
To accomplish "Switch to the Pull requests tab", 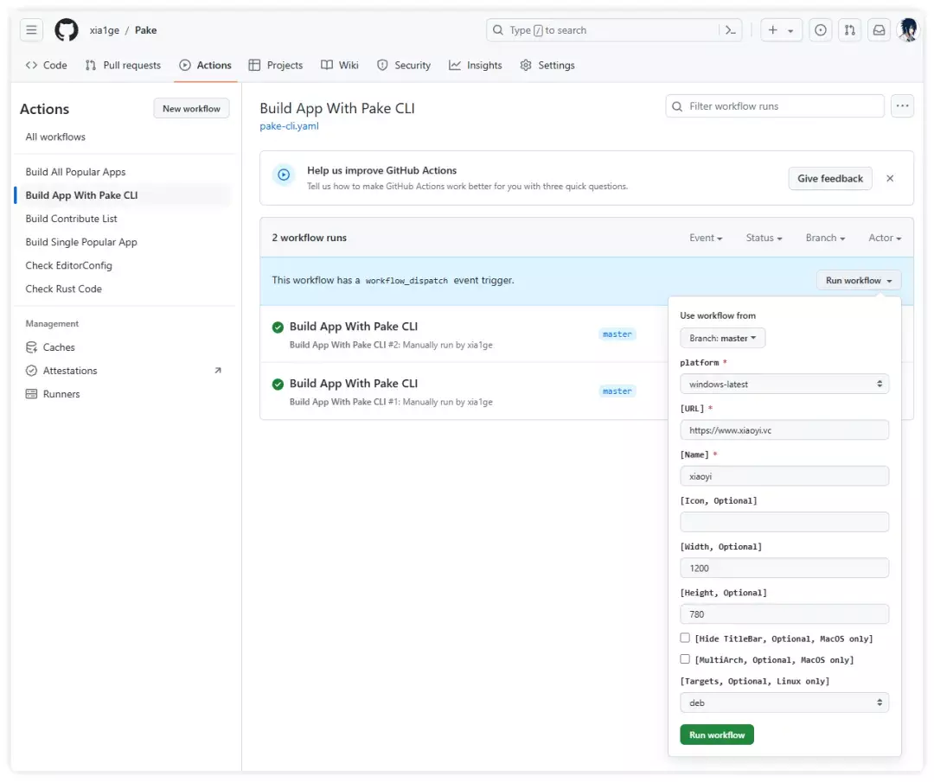I will pos(123,65).
